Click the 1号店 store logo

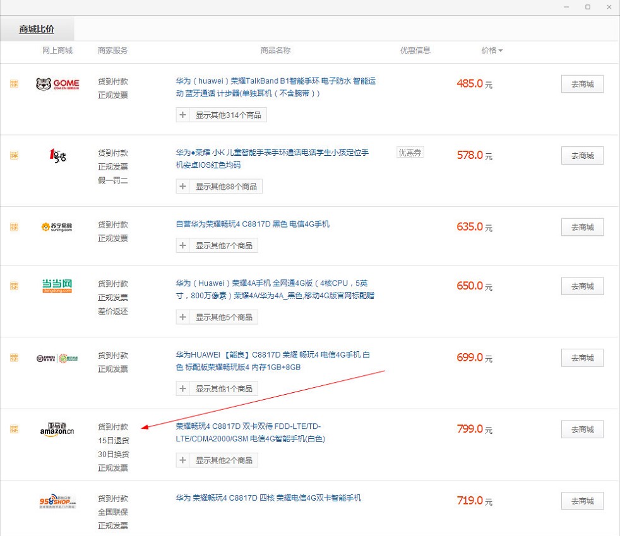[57, 155]
